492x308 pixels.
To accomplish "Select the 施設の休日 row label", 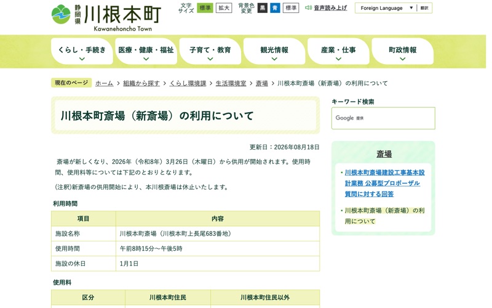I will [x=84, y=264].
